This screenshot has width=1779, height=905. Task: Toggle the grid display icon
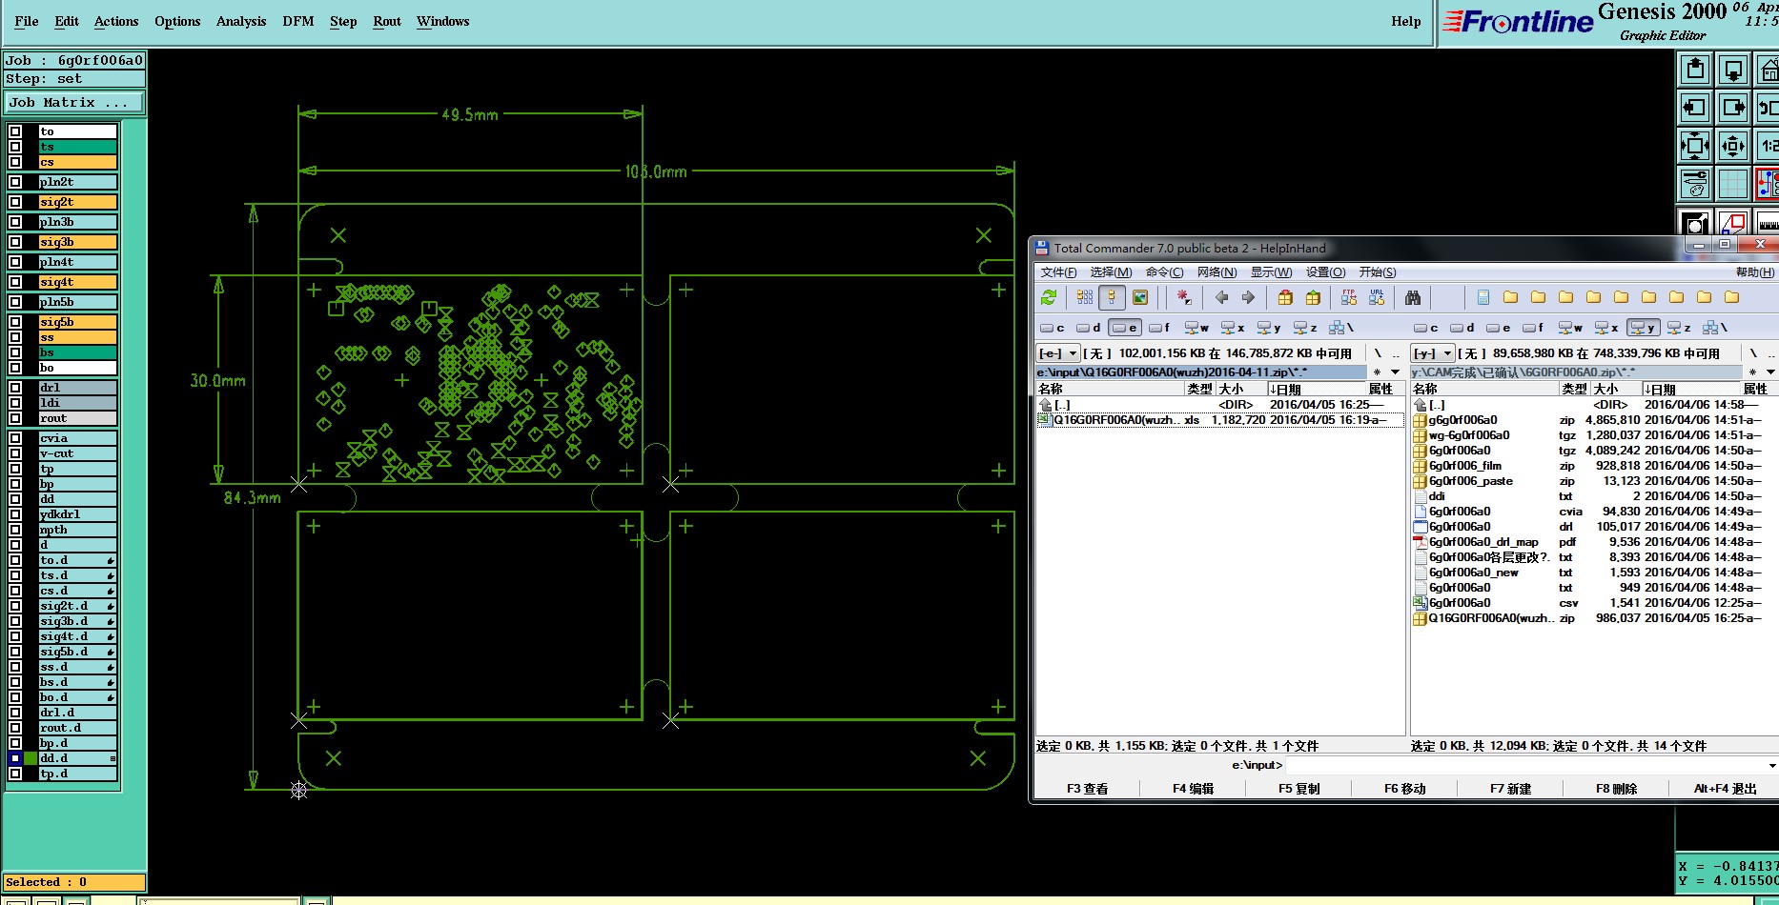tap(1733, 184)
